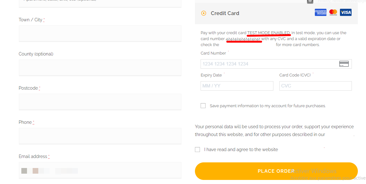The image size is (366, 184).
Task: Click the Credit Card payment method label
Action: click(x=225, y=13)
